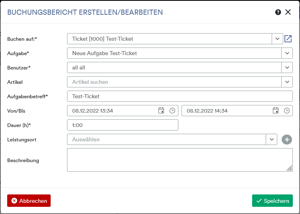
Task: Focus the Aufgabenbetreff text field
Action: [x=180, y=96]
